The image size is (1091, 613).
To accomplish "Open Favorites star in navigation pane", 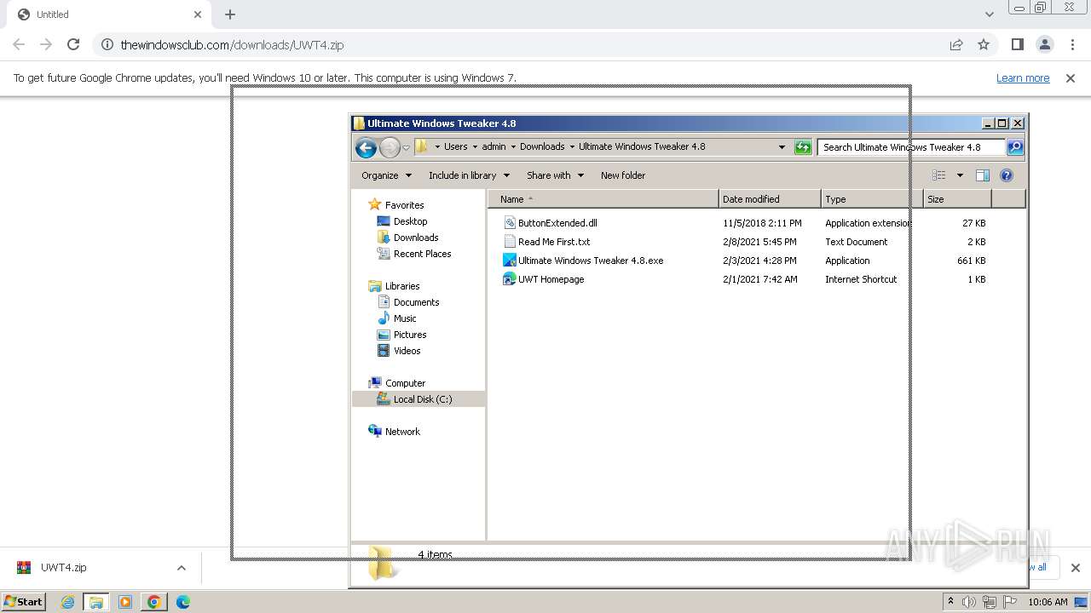I will tap(375, 205).
